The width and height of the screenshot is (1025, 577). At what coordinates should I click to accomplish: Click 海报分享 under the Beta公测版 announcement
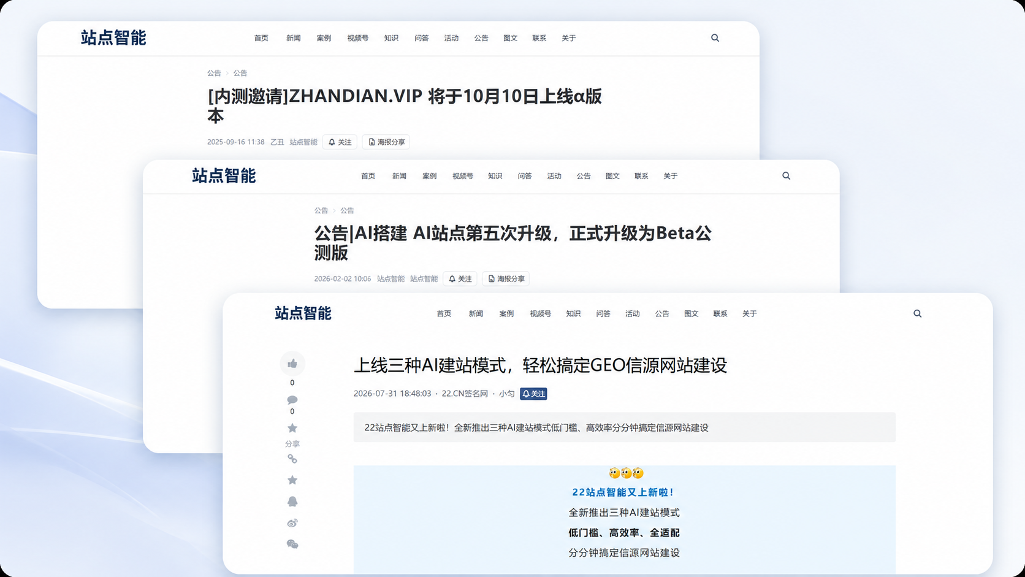point(506,279)
